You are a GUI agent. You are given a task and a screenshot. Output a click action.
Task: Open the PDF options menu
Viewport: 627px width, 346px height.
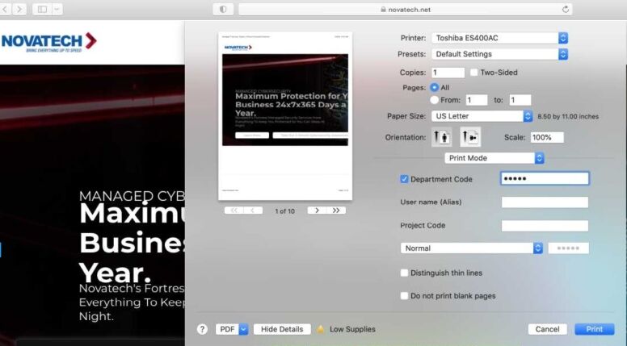(232, 329)
